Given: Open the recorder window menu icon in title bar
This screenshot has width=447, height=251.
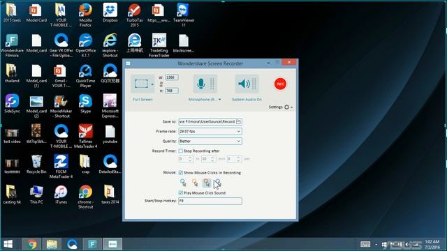Looking at the screenshot, I should [128, 63].
